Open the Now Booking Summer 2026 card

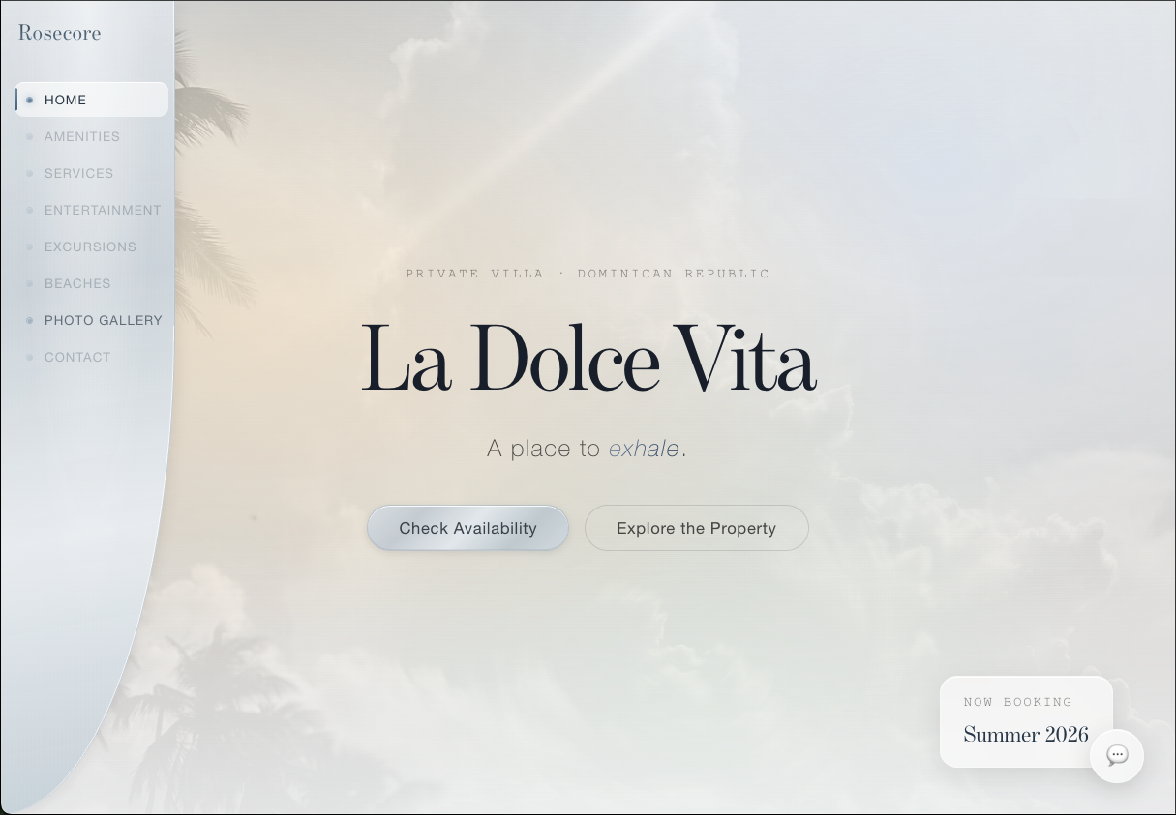pyautogui.click(x=1026, y=721)
